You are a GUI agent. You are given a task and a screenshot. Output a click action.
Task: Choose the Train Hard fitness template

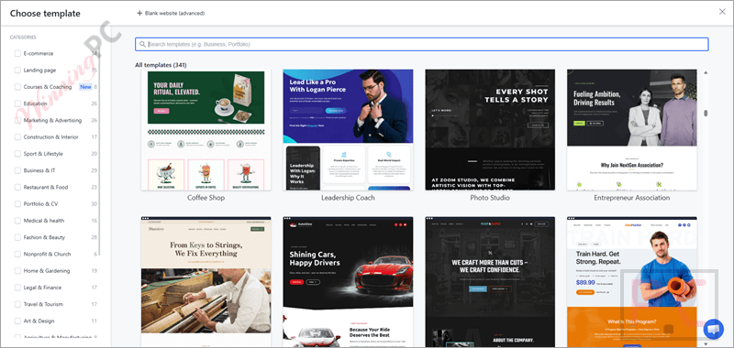pos(632,282)
